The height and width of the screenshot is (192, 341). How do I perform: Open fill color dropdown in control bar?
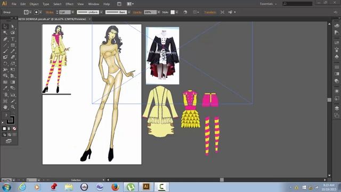(30, 12)
